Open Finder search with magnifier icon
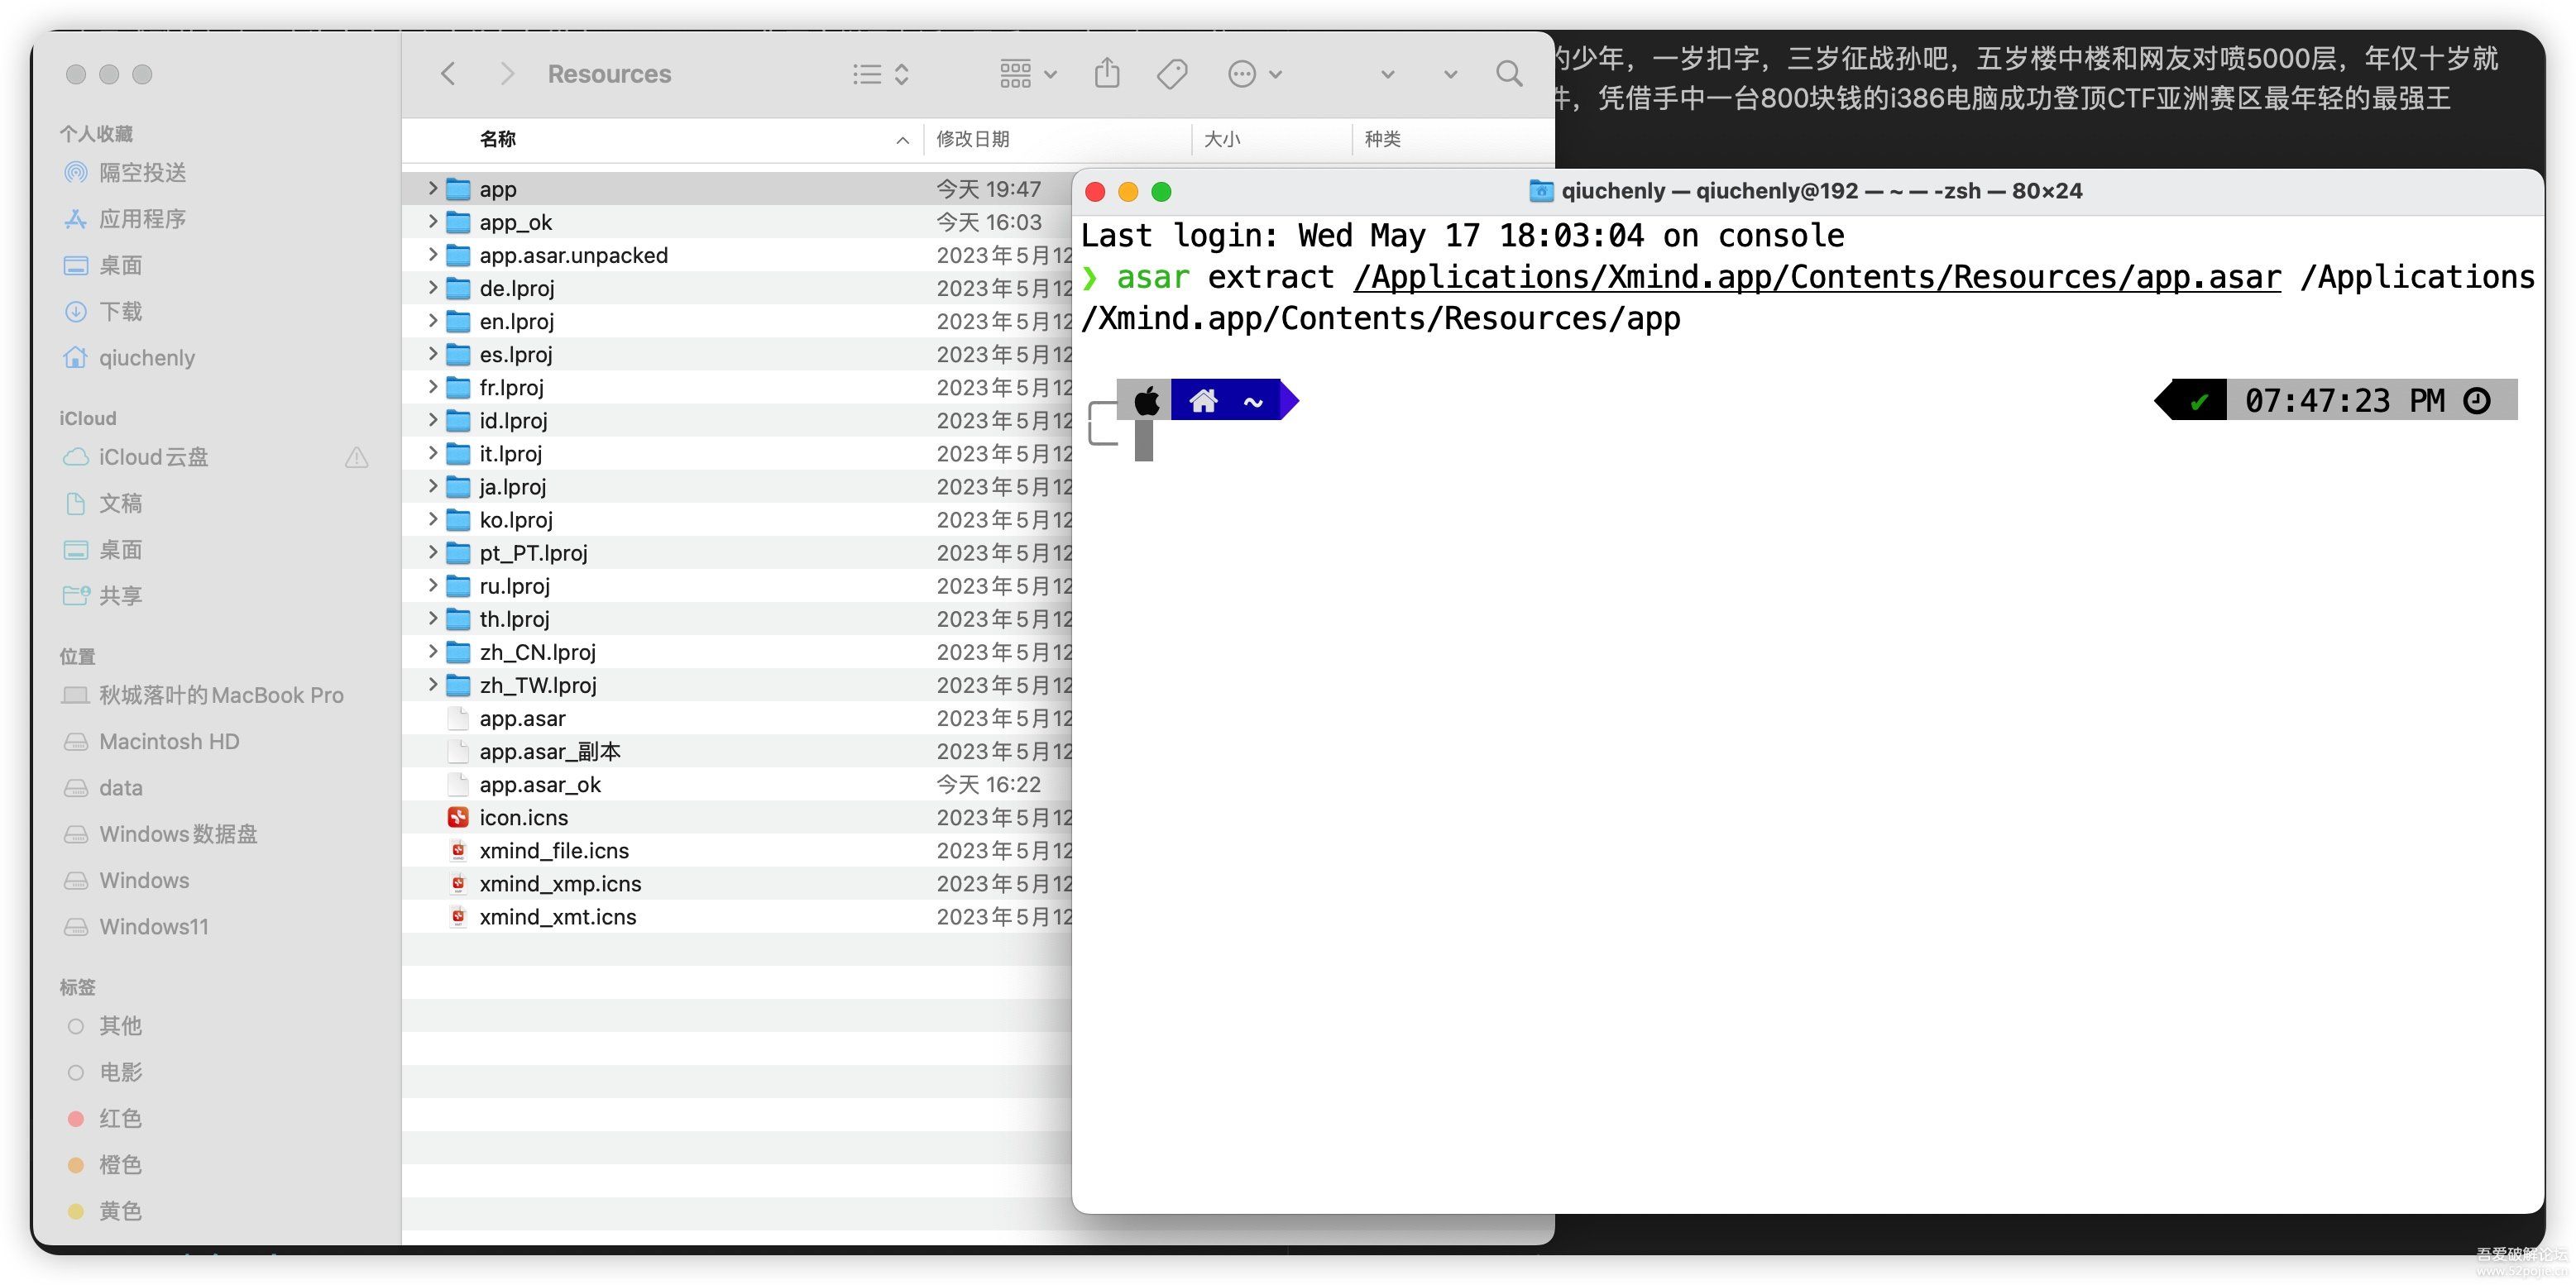 click(1509, 74)
